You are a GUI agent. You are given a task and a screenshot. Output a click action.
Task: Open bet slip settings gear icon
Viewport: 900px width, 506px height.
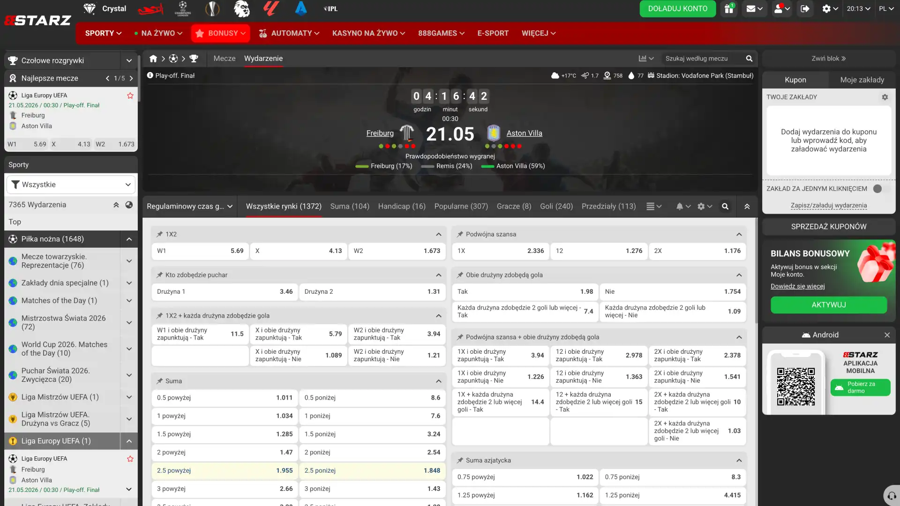point(885,97)
